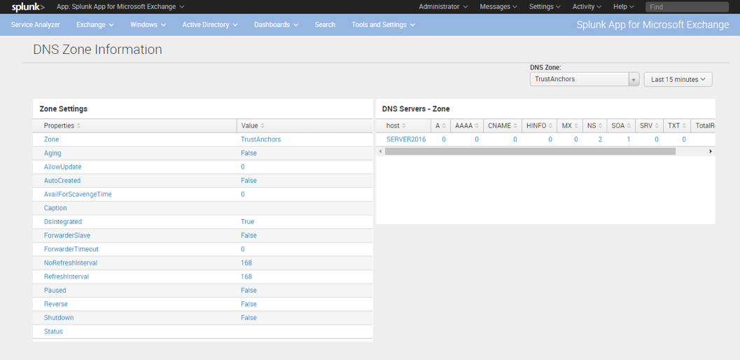
Task: Click the 168 value for NoRefreshInterval
Action: [246, 263]
